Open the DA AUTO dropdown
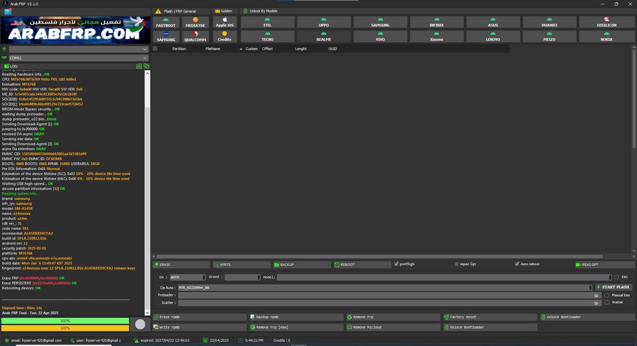637x346 pixels. [187, 277]
